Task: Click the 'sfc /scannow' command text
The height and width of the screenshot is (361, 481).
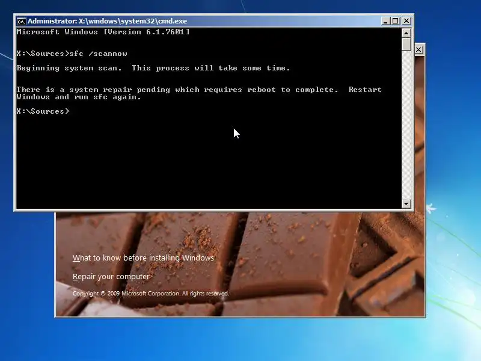Action: click(98, 54)
